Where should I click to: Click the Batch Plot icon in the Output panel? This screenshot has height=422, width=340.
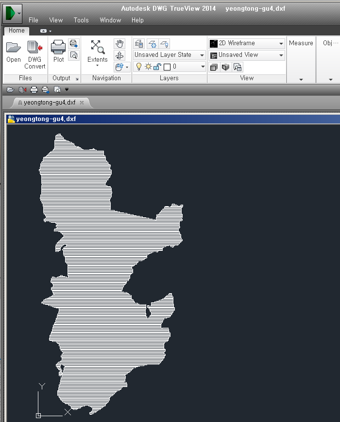73,44
